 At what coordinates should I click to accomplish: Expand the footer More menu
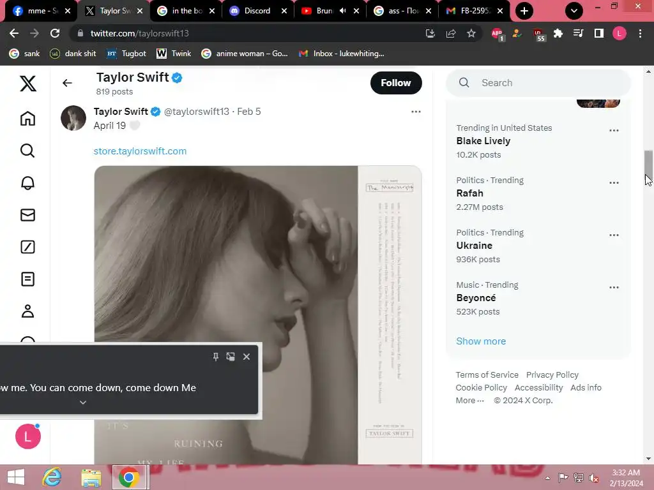(469, 401)
